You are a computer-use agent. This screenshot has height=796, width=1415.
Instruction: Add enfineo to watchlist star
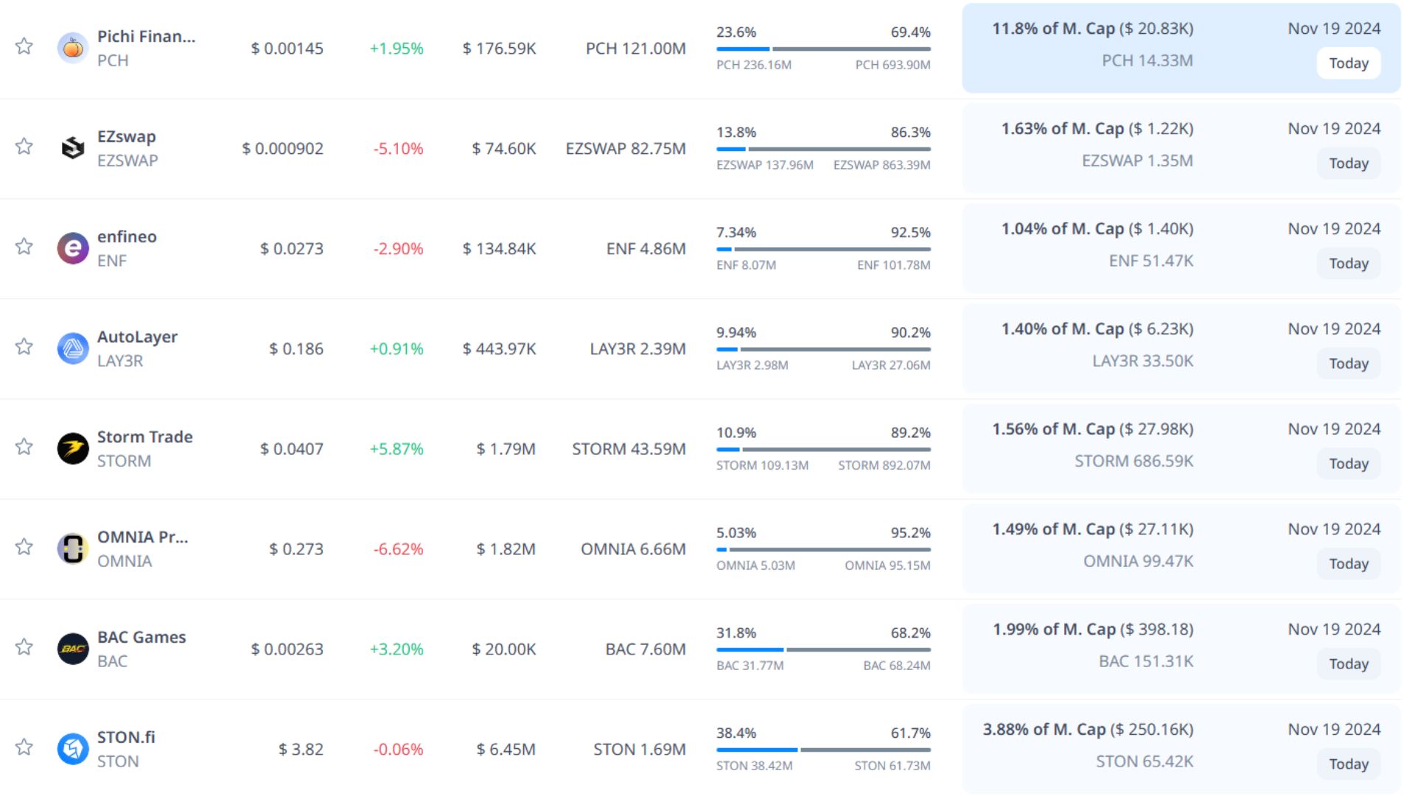(x=24, y=247)
